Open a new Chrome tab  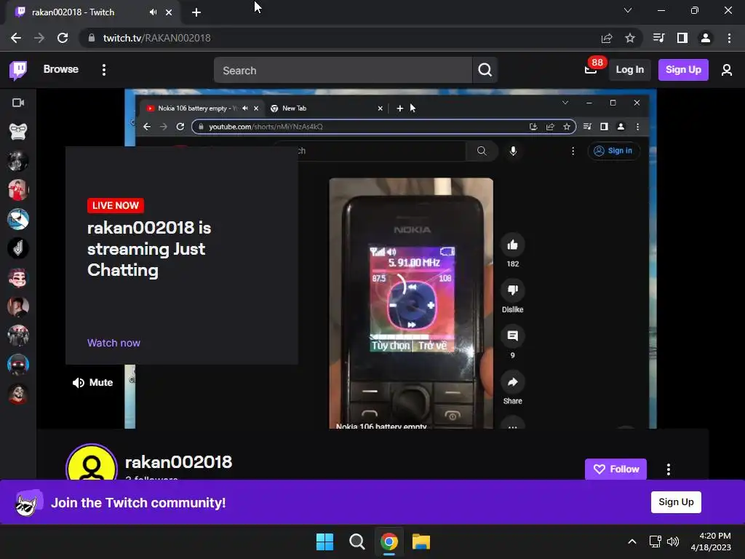click(196, 12)
